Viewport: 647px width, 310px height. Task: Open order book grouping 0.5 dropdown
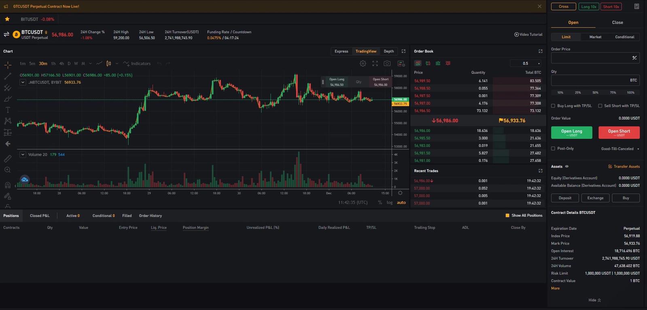tap(526, 63)
